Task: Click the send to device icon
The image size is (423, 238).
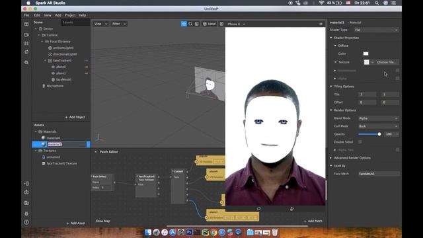Action: coord(26,184)
